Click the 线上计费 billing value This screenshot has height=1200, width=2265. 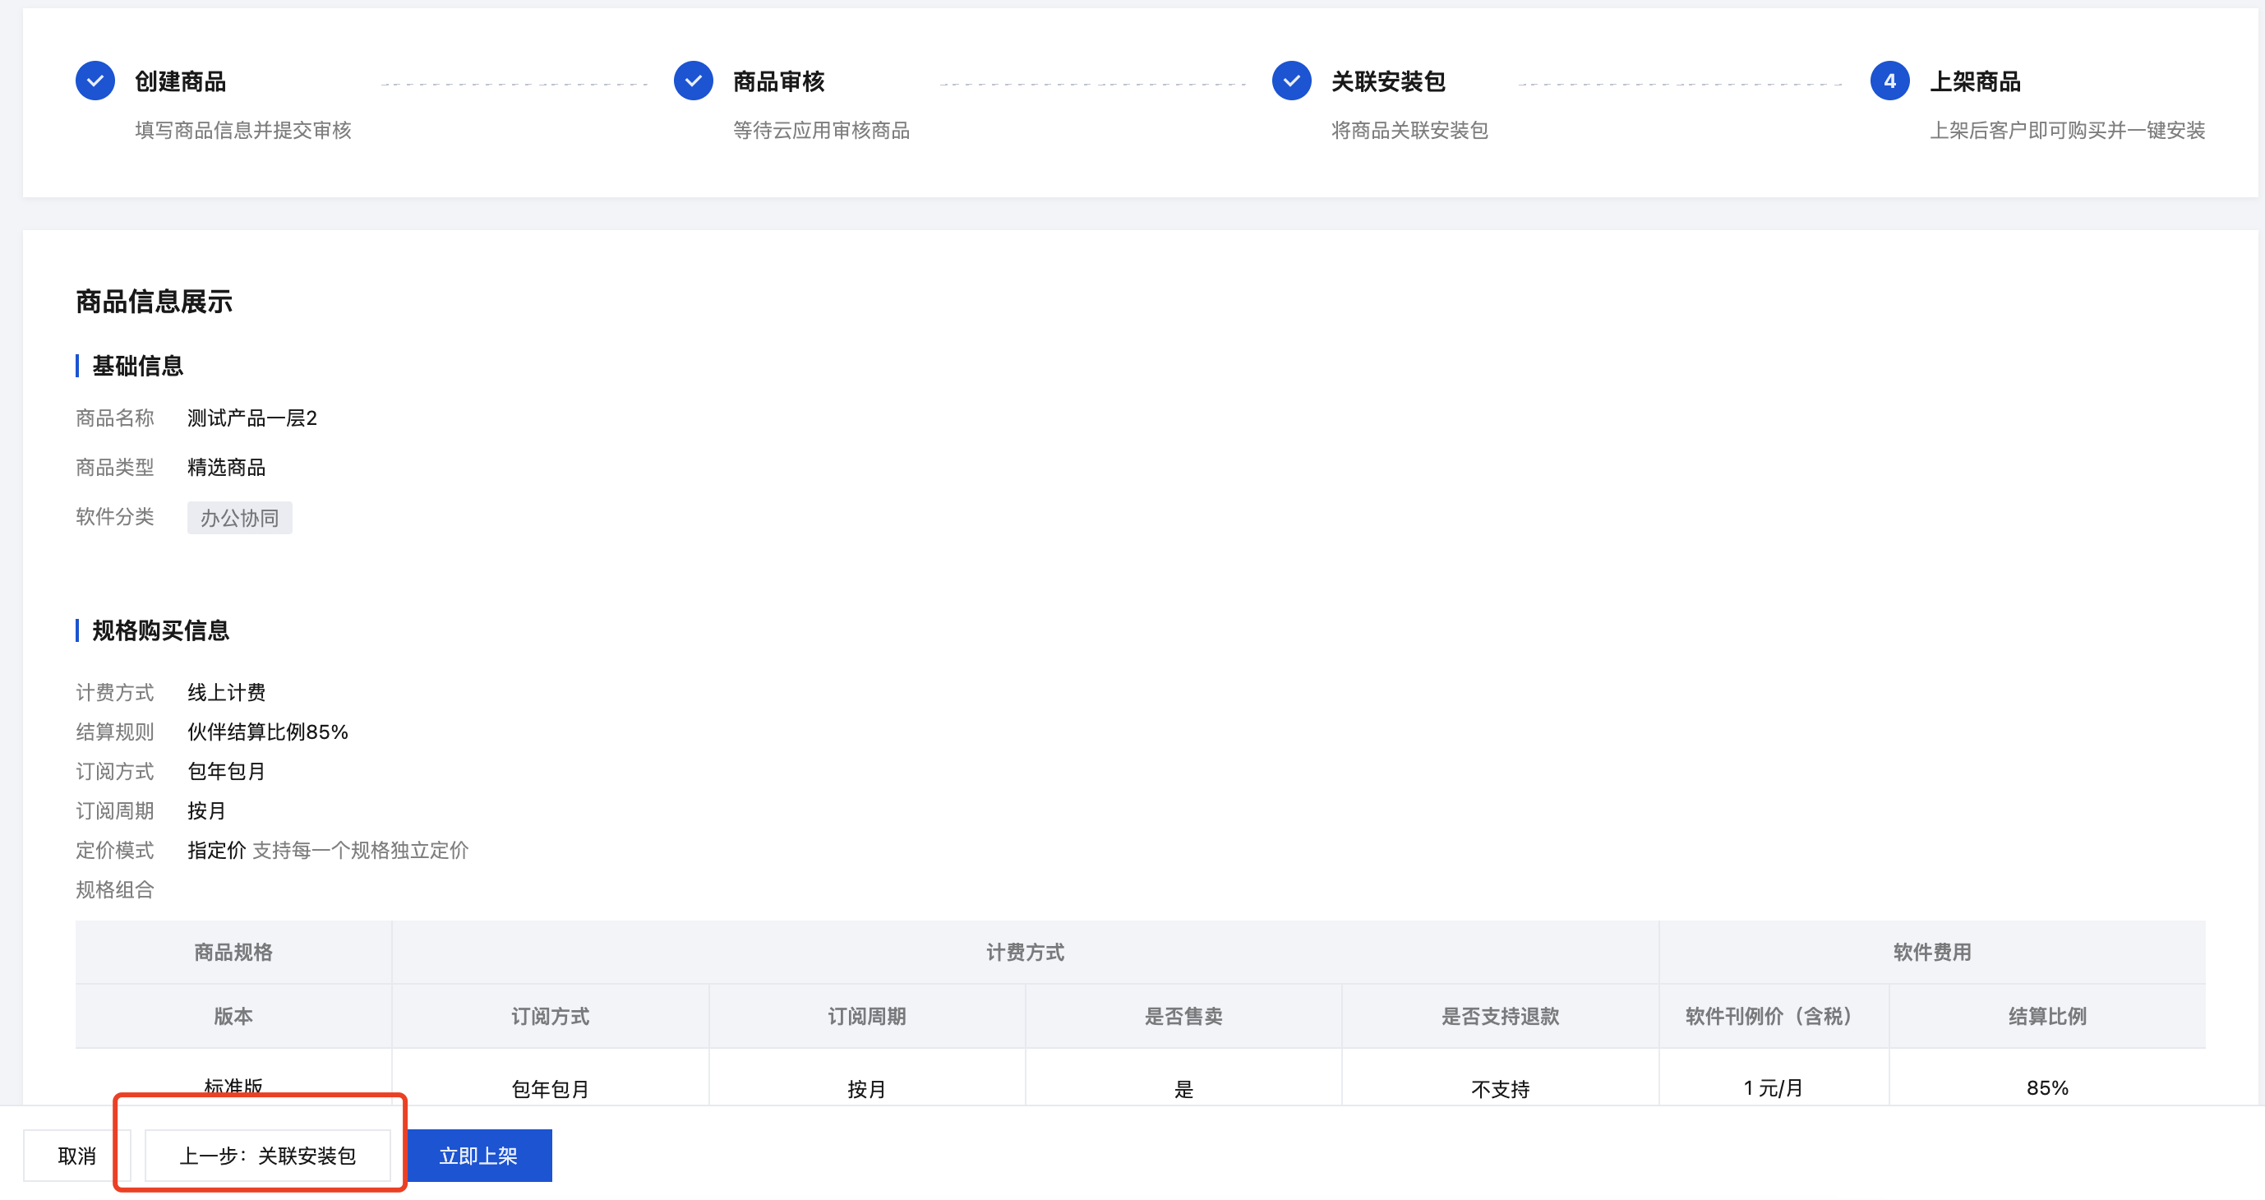(x=226, y=692)
